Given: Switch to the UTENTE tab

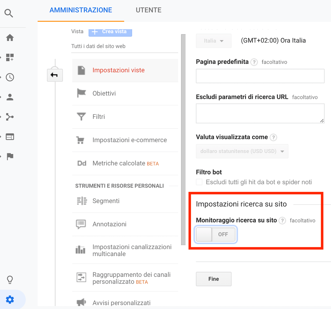Looking at the screenshot, I should (148, 10).
